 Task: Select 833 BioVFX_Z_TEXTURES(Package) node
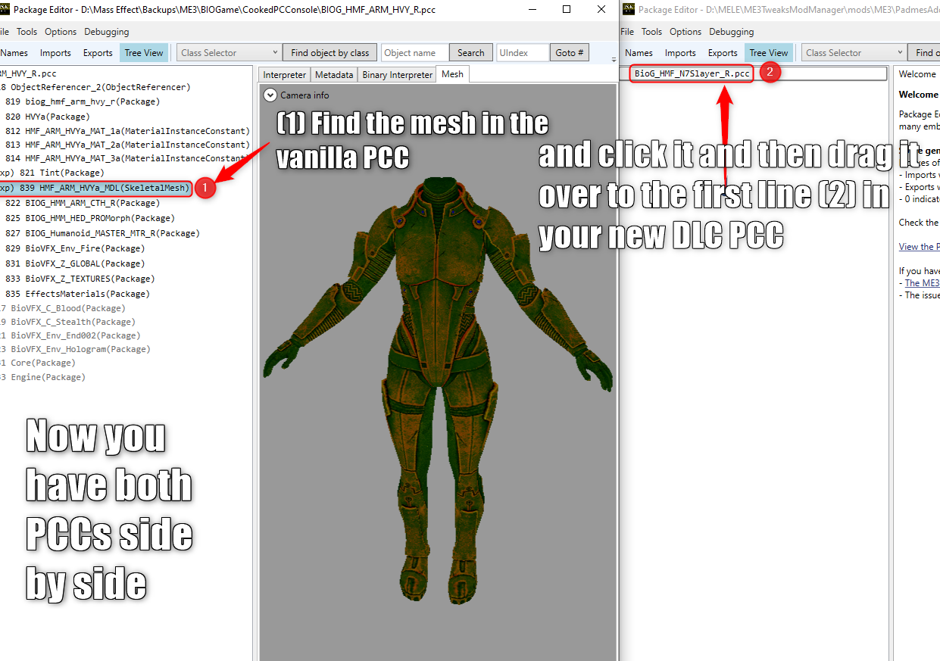(x=80, y=279)
